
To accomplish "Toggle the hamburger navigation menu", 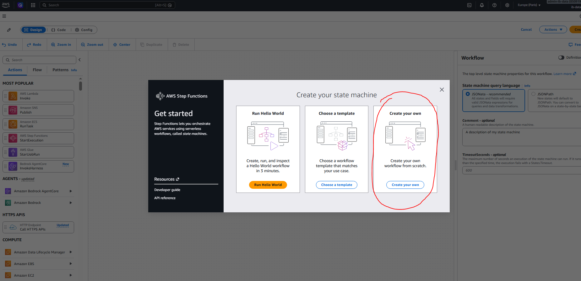I will [x=4, y=16].
